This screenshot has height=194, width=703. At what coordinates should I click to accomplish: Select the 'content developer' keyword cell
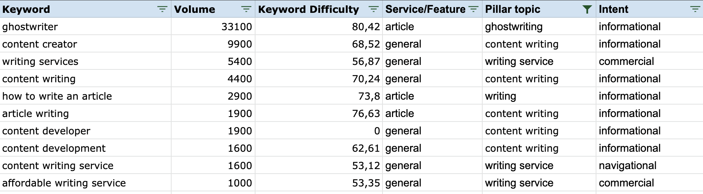tap(85, 131)
